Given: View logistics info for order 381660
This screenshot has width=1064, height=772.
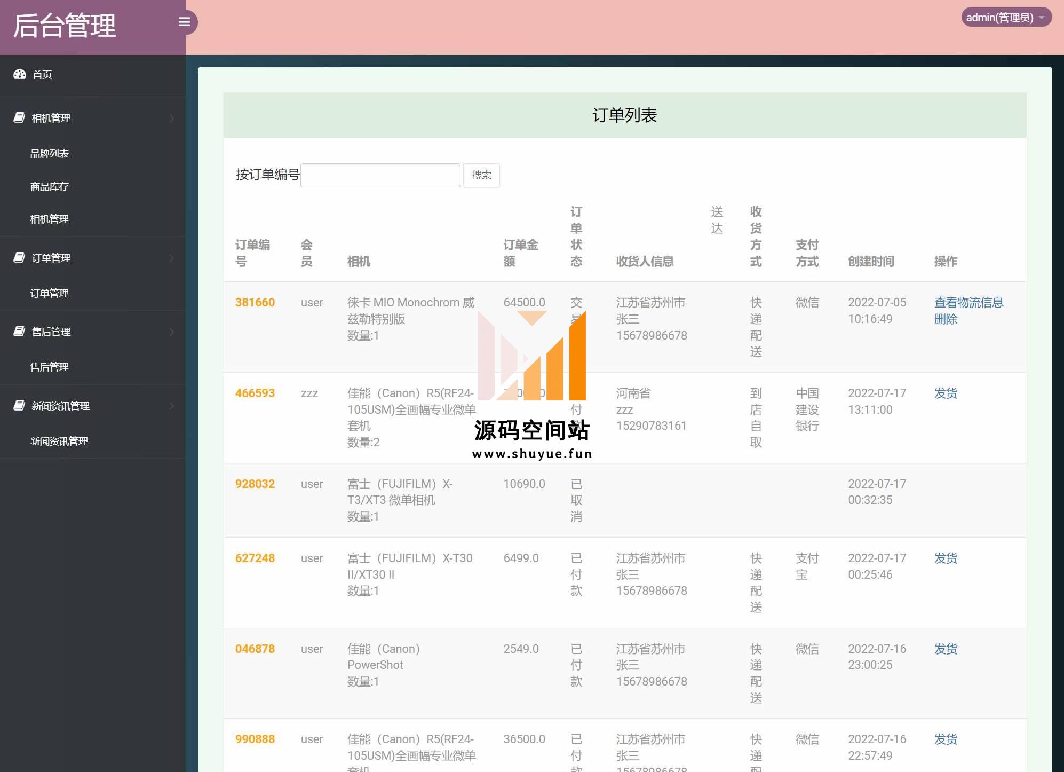Looking at the screenshot, I should [968, 303].
